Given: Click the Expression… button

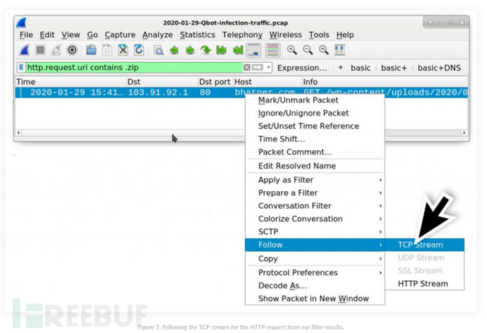Looking at the screenshot, I should (x=301, y=68).
